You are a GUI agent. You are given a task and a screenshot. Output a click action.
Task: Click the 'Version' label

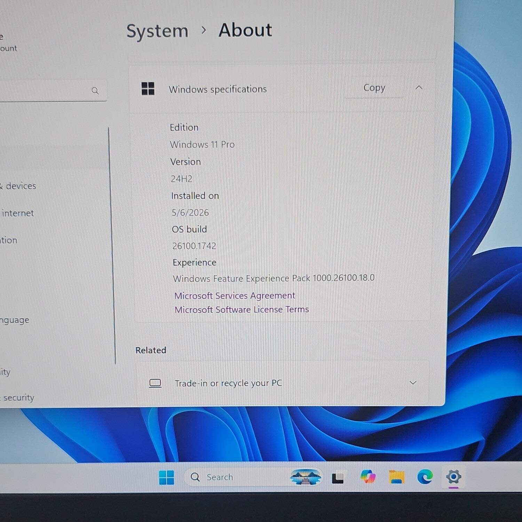click(x=185, y=162)
